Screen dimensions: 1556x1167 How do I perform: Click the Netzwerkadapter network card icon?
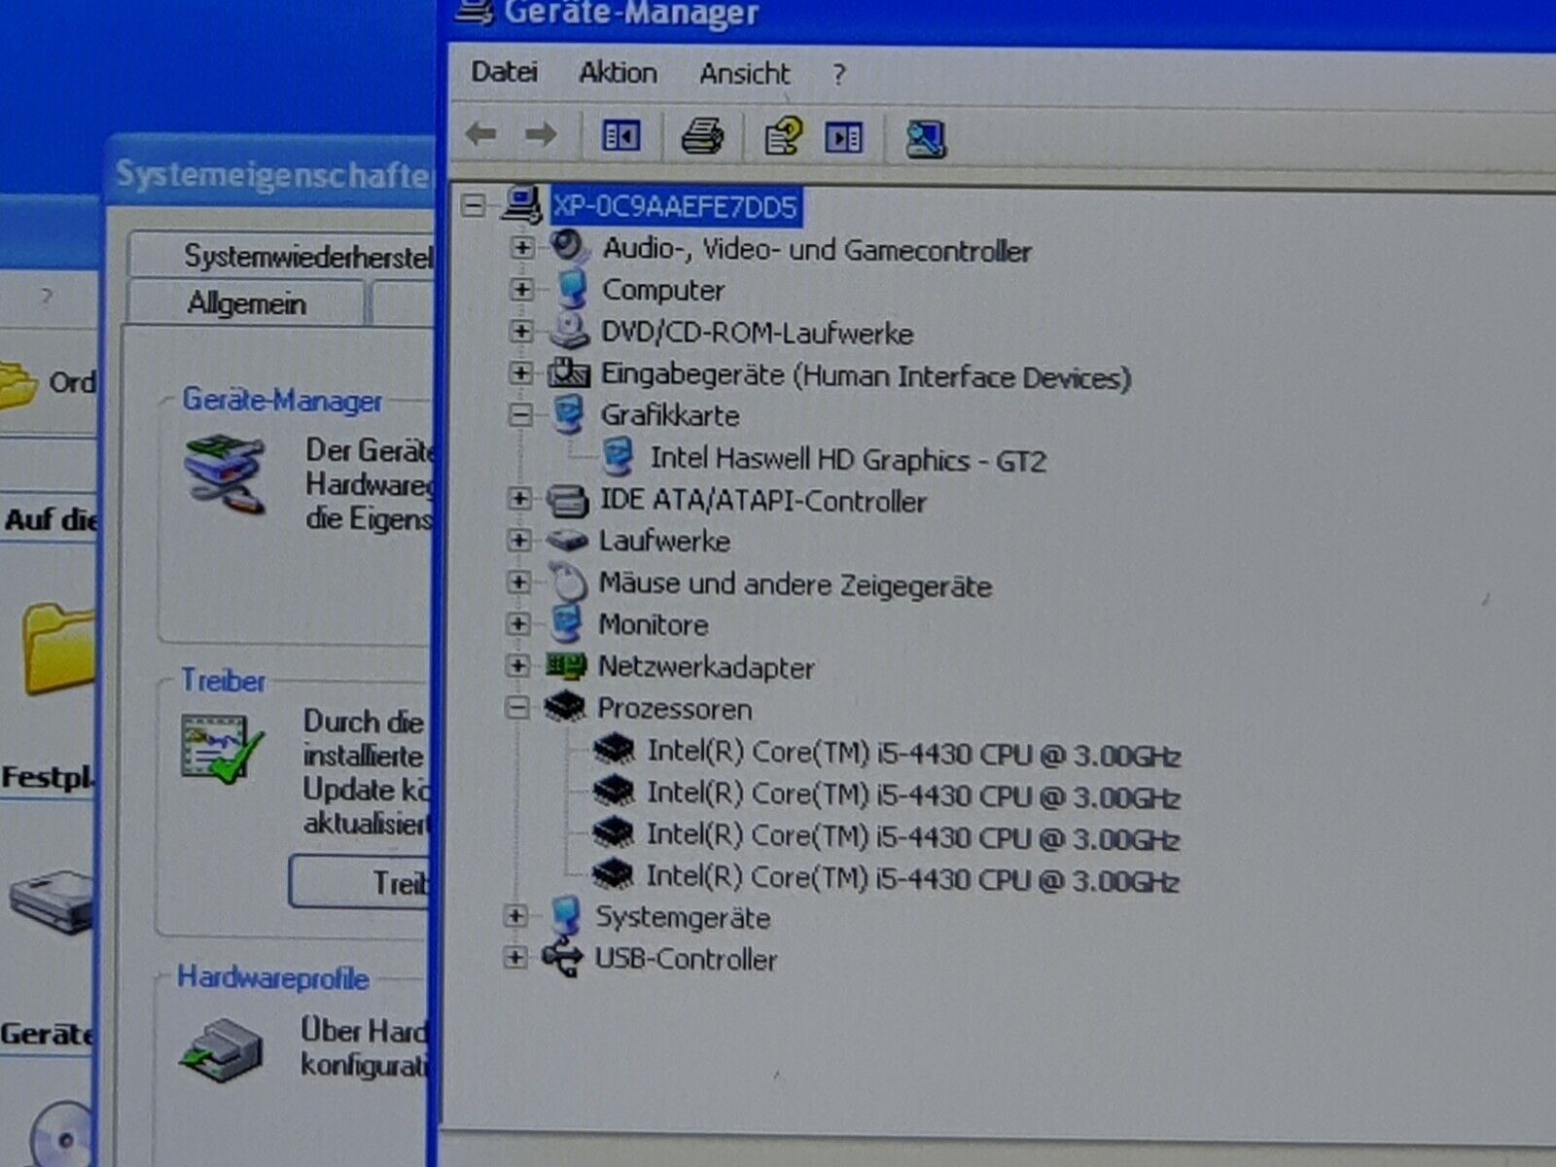point(566,666)
